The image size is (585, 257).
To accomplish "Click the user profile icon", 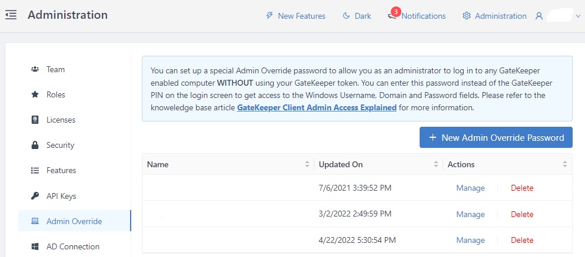I will point(539,16).
